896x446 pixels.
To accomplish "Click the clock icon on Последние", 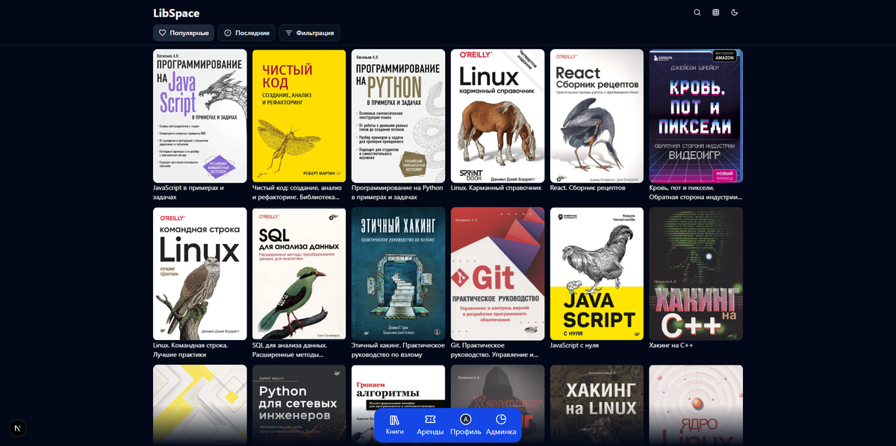I will (226, 33).
